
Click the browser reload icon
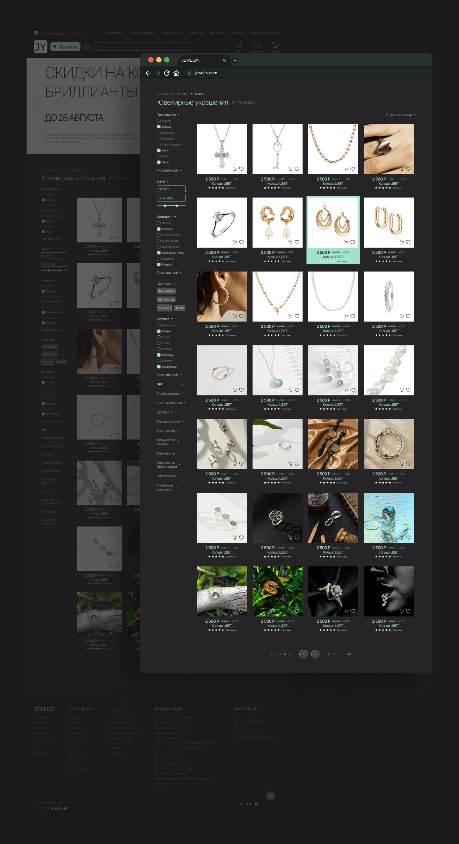[167, 73]
